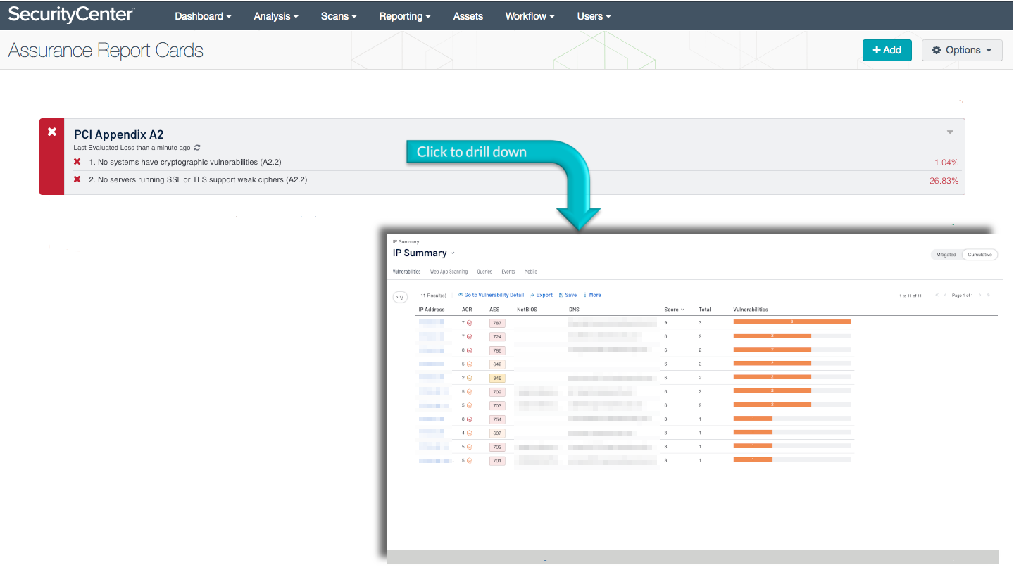Expand the PCI Appendix A2 card arrow
The image size is (1014, 577).
point(950,132)
